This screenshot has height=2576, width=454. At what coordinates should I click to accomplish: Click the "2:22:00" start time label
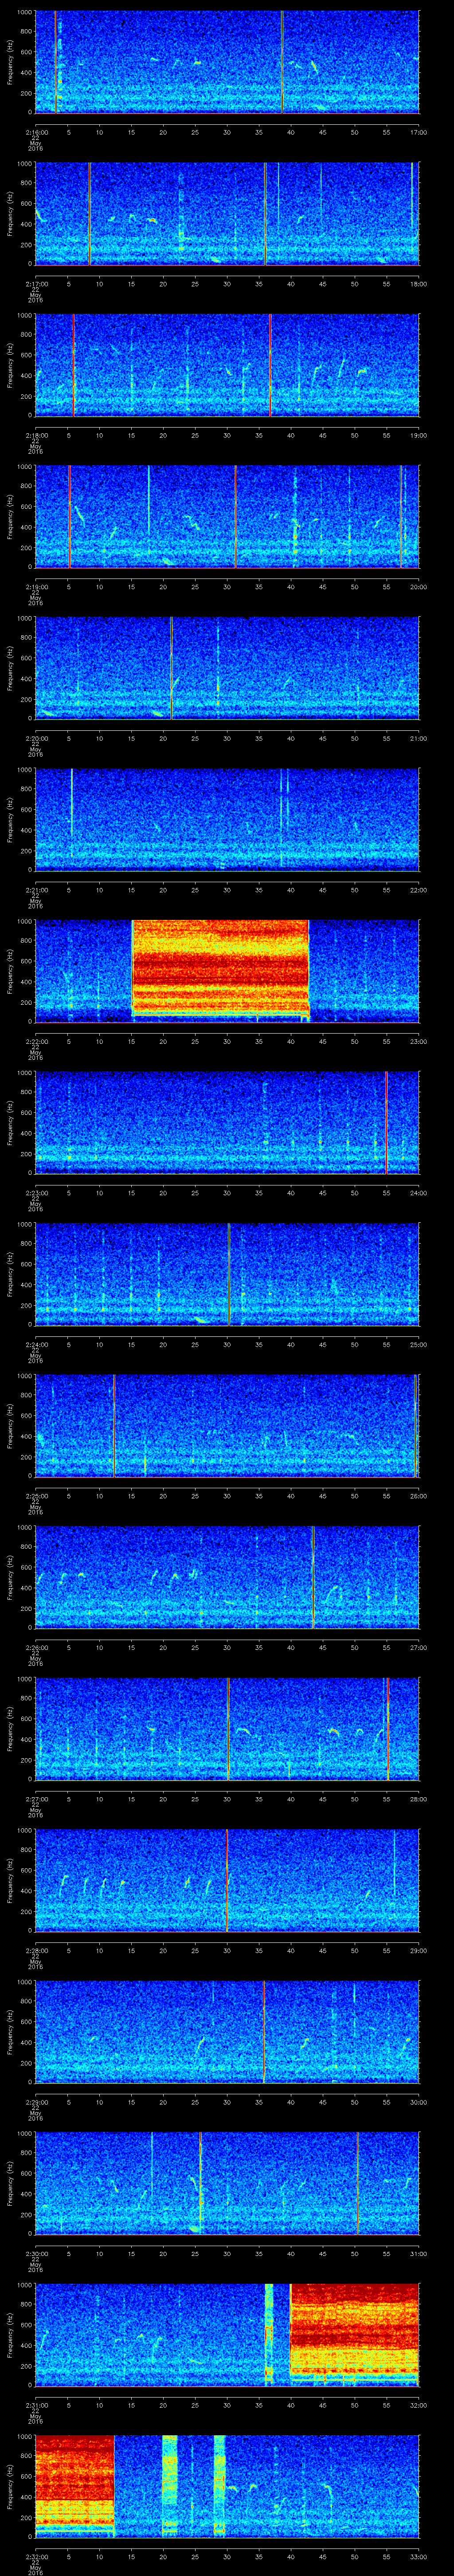click(x=36, y=1041)
